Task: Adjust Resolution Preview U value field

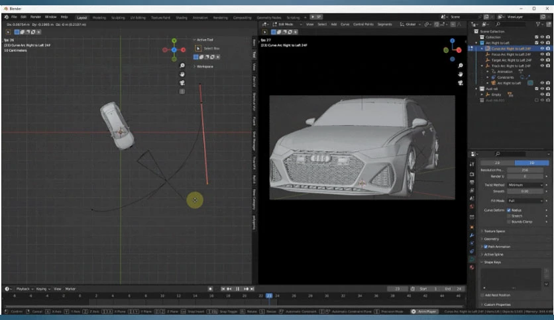Action: click(525, 170)
